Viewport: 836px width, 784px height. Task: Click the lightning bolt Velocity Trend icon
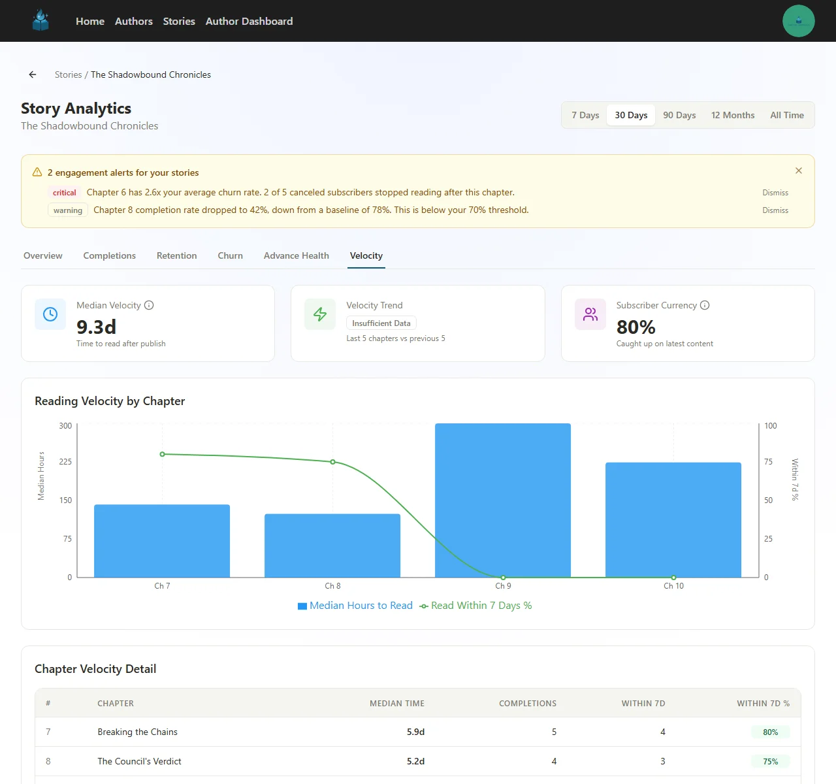point(320,314)
